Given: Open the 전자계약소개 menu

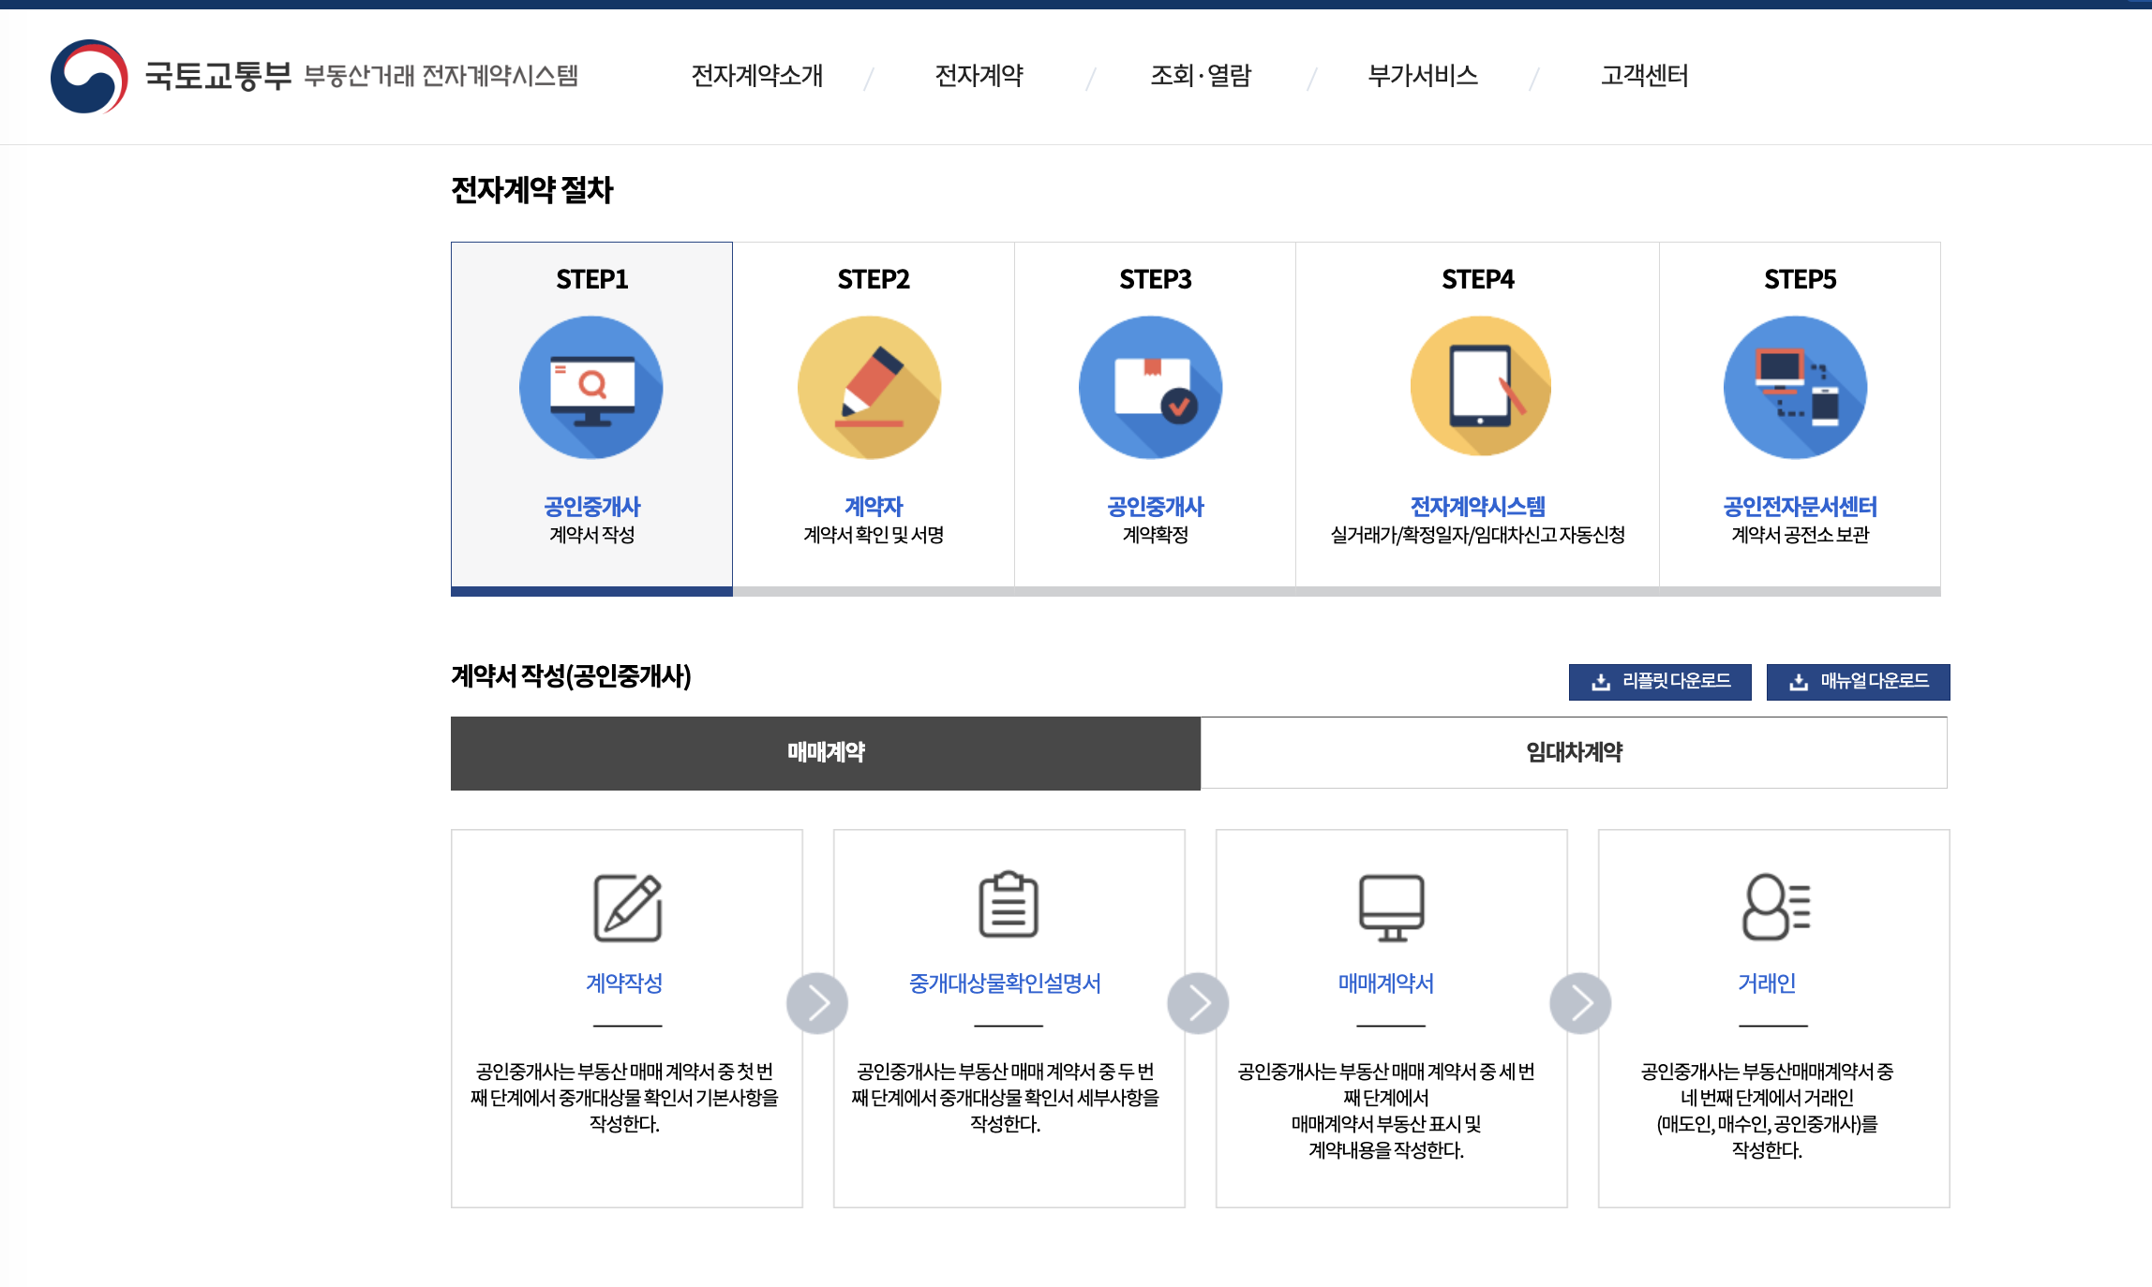Looking at the screenshot, I should click(x=756, y=76).
